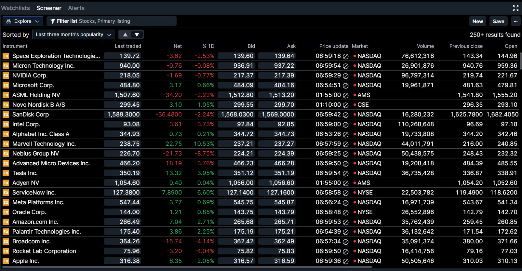The height and width of the screenshot is (271, 522).
Task: Sort the list in descending order
Action: tap(137, 34)
